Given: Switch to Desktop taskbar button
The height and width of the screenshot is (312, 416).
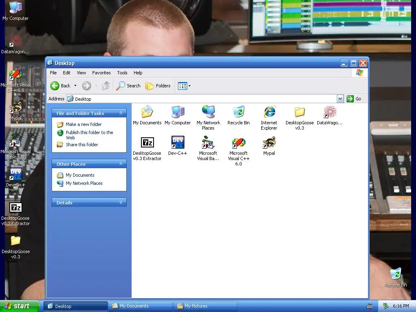Looking at the screenshot, I should pos(75,306).
